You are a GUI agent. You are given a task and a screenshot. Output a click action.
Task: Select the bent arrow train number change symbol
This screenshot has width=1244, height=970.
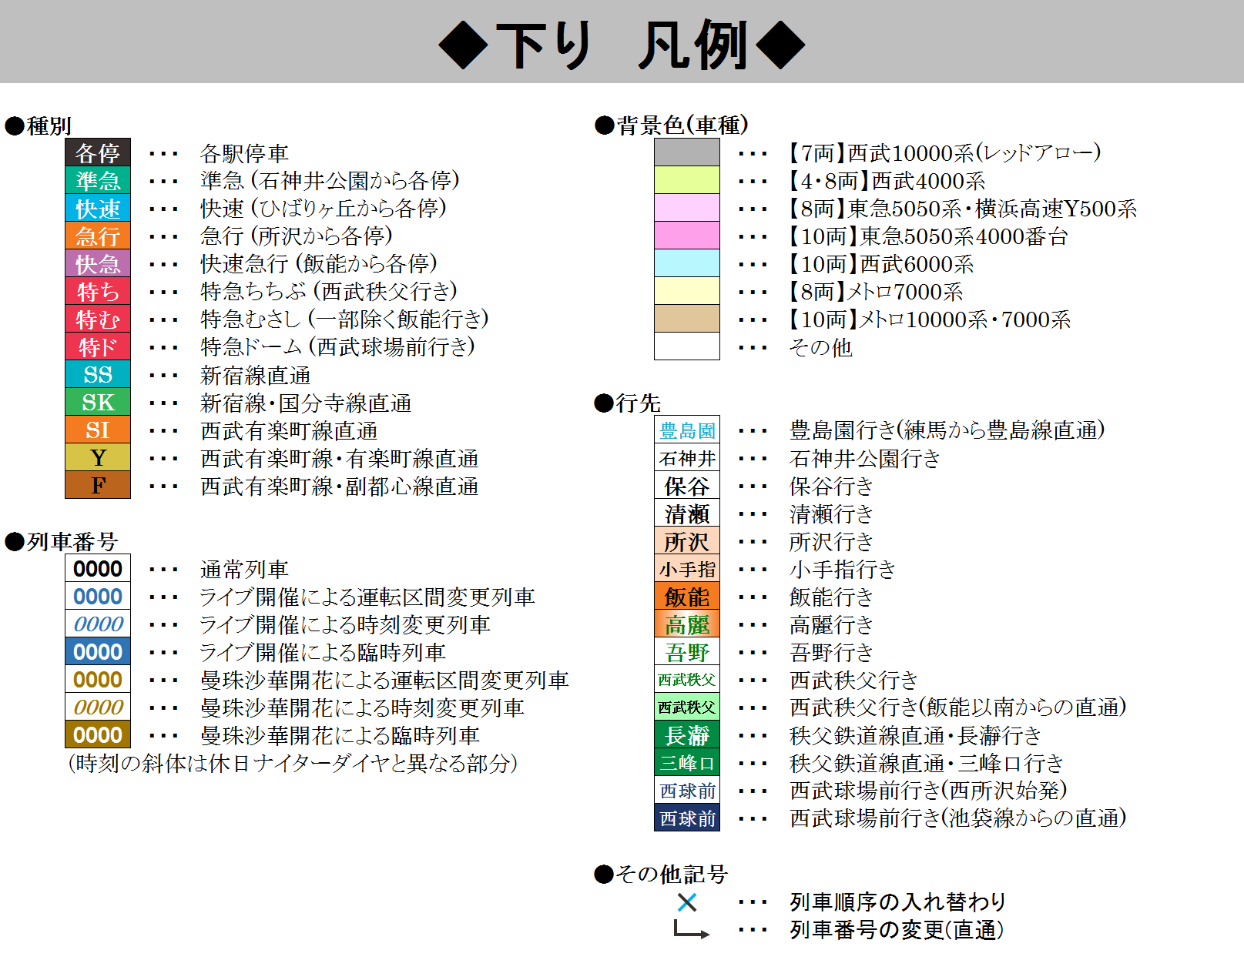691,929
